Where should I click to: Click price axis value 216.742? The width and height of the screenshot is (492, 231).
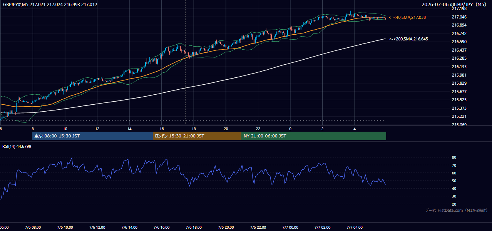point(459,33)
